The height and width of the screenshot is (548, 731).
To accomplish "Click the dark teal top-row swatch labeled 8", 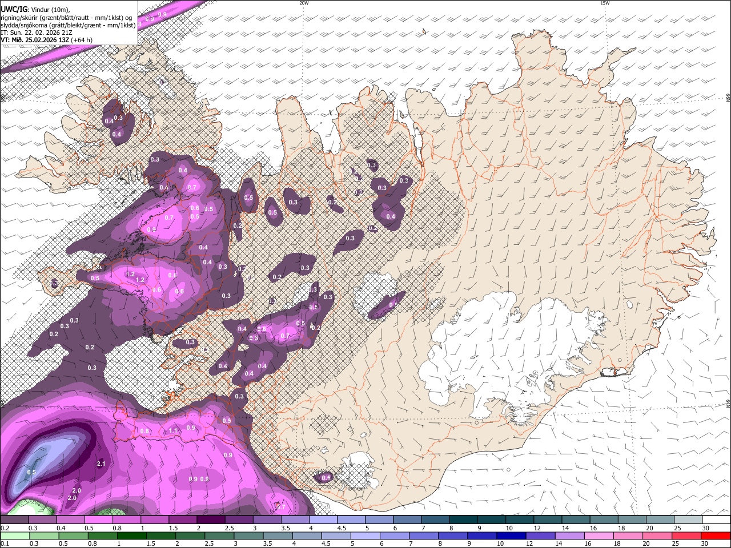I will coord(464,520).
